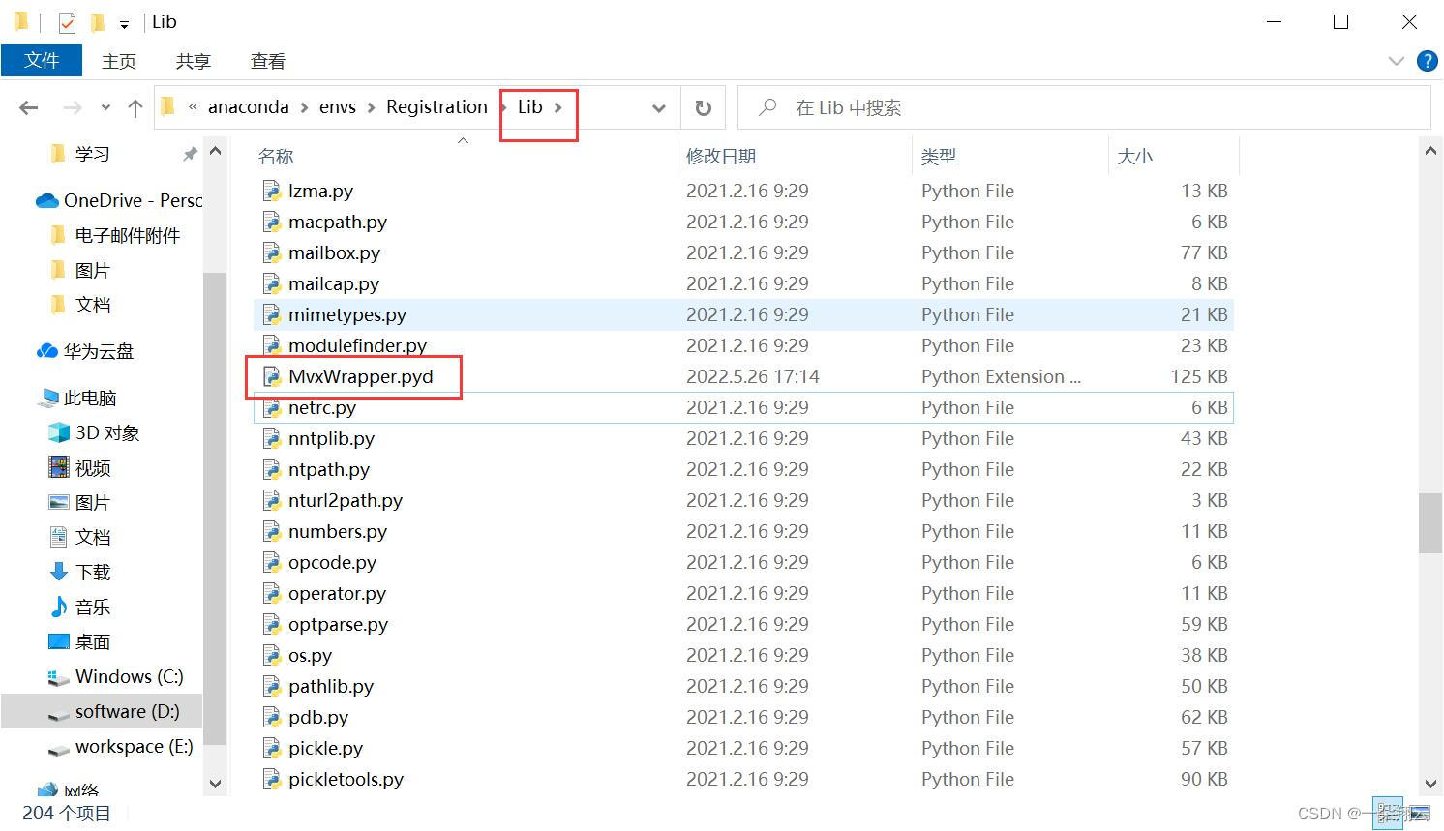Click the 125 KB size cell
Viewport: 1444px width, 831px height.
1198,376
